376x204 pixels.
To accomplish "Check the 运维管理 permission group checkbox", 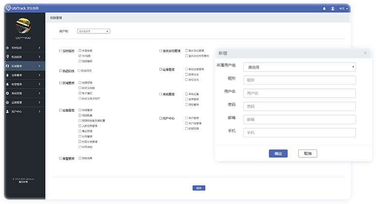I will pos(161,69).
